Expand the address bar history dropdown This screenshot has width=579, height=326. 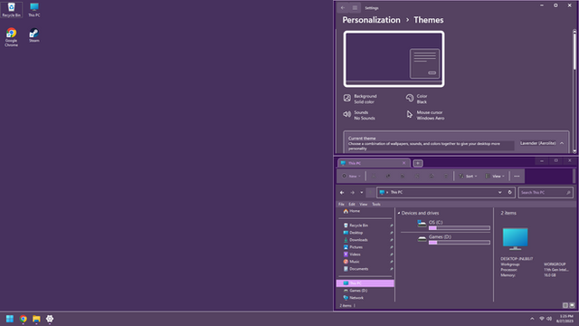coord(499,192)
